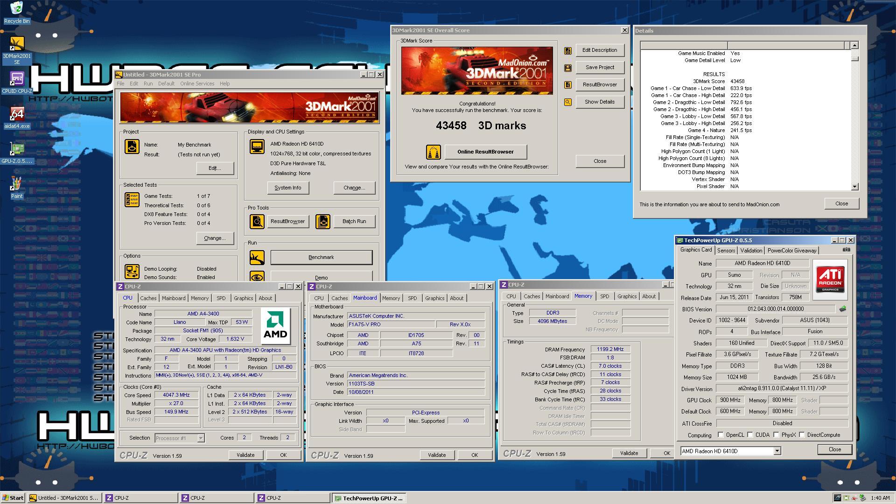Click the 1:40 AM system tray clock

tap(880, 498)
